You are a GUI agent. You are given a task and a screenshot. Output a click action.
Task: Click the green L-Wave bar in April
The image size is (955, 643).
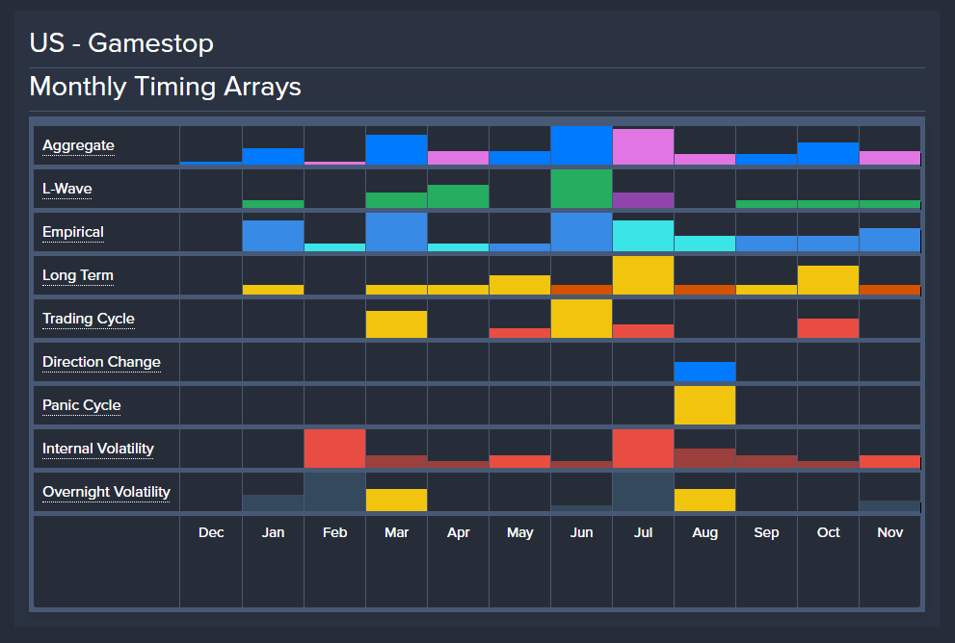(458, 196)
